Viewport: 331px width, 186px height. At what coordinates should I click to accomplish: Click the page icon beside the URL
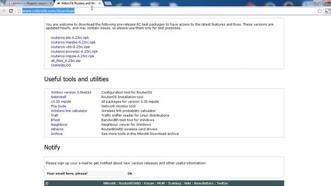19,11
